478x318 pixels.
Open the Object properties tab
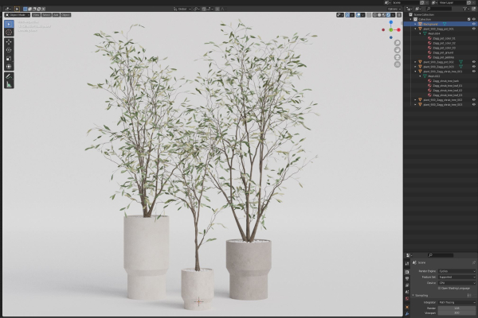407,307
